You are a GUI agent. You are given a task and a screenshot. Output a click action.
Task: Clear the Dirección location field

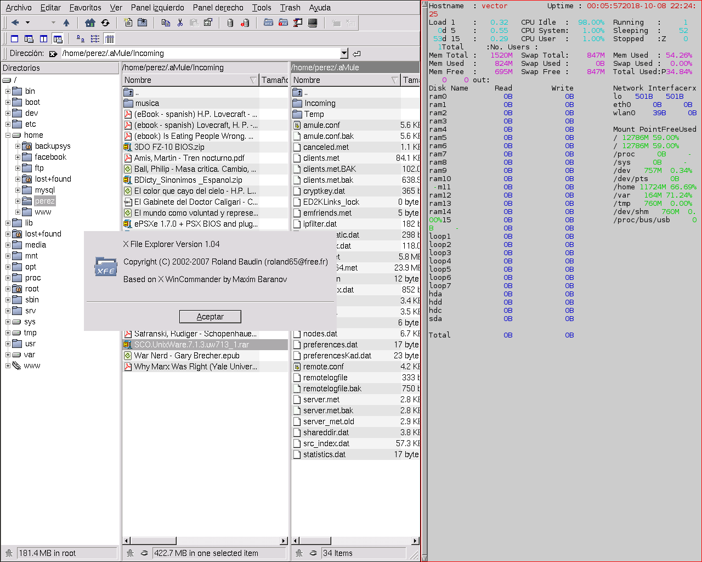pos(53,53)
